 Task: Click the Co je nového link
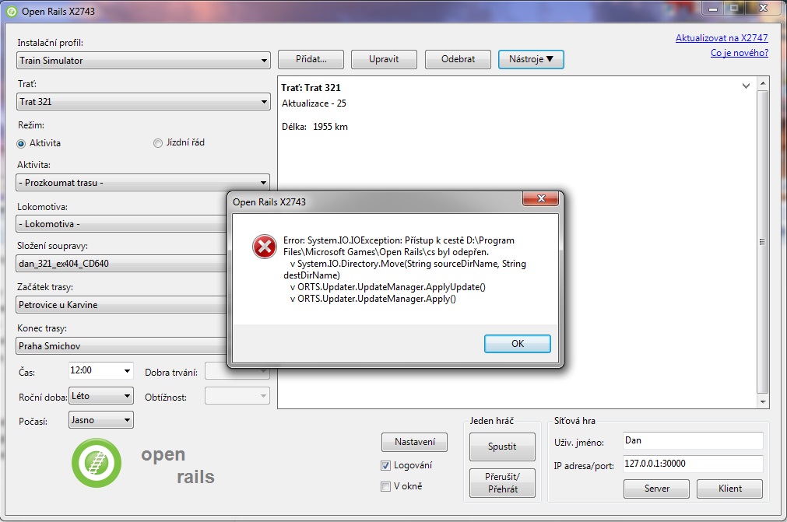740,53
